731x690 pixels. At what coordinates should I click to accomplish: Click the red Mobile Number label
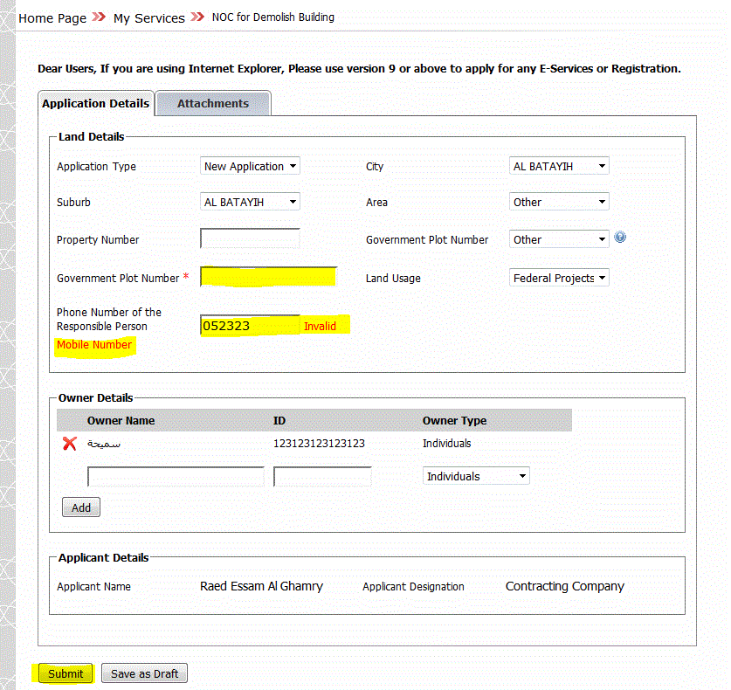point(94,344)
